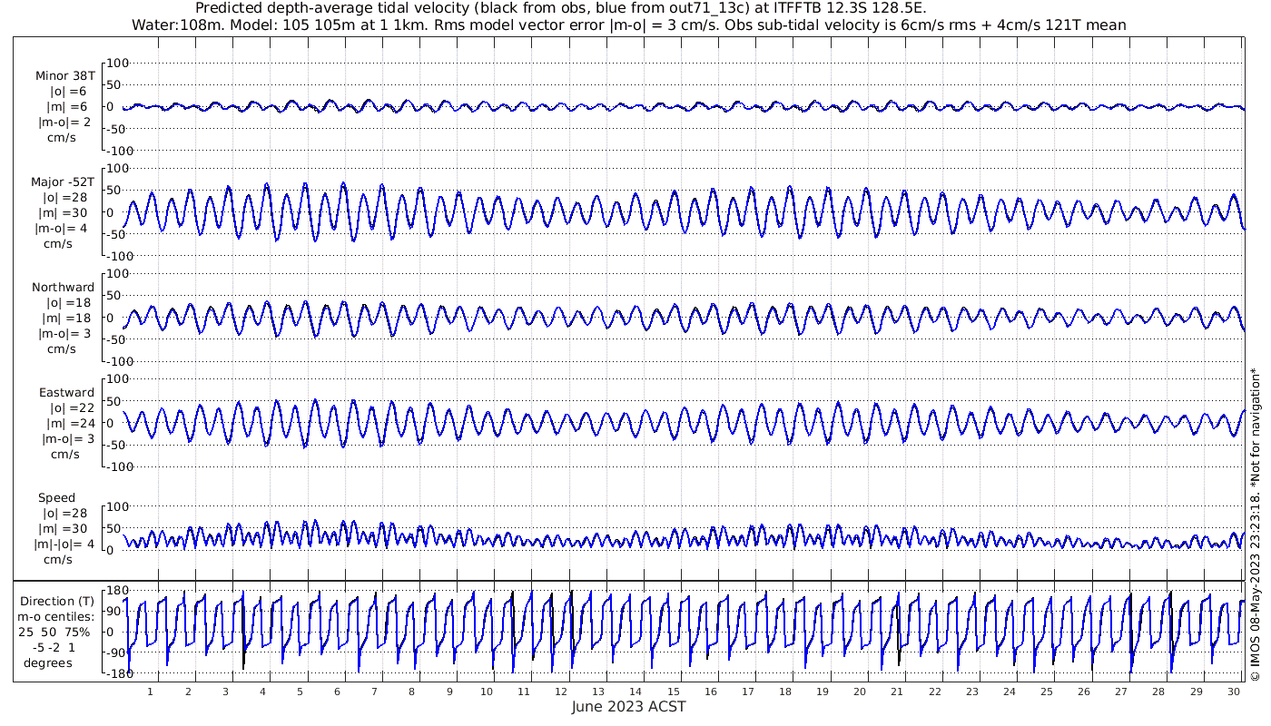Click day '18' on the date axis

pos(785,691)
